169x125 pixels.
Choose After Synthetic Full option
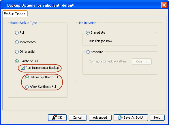[27, 87]
